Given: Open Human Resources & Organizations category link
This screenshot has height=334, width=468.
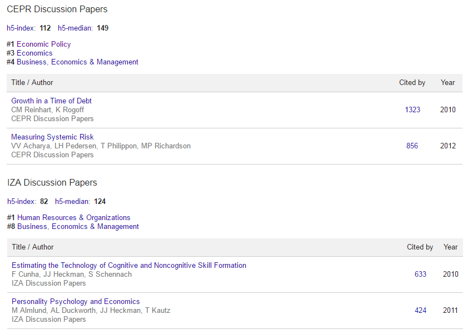Looking at the screenshot, I should (74, 218).
